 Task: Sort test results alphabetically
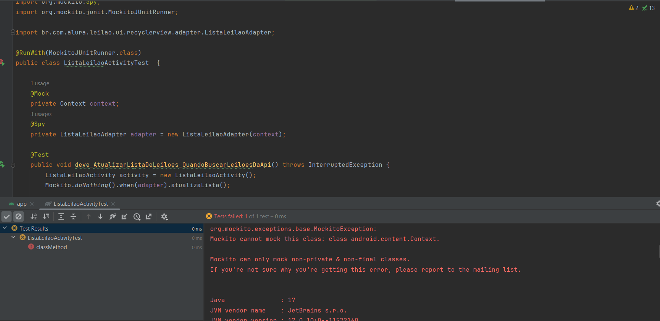click(34, 216)
